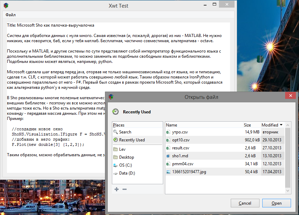Click the Search magnifier icon in Places

(115, 132)
